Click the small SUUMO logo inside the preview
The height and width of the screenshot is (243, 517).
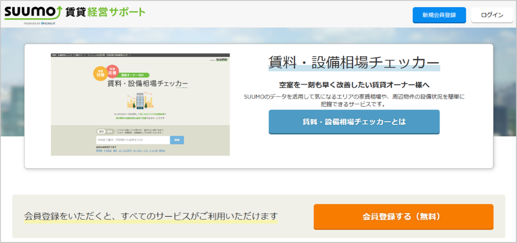(221, 60)
